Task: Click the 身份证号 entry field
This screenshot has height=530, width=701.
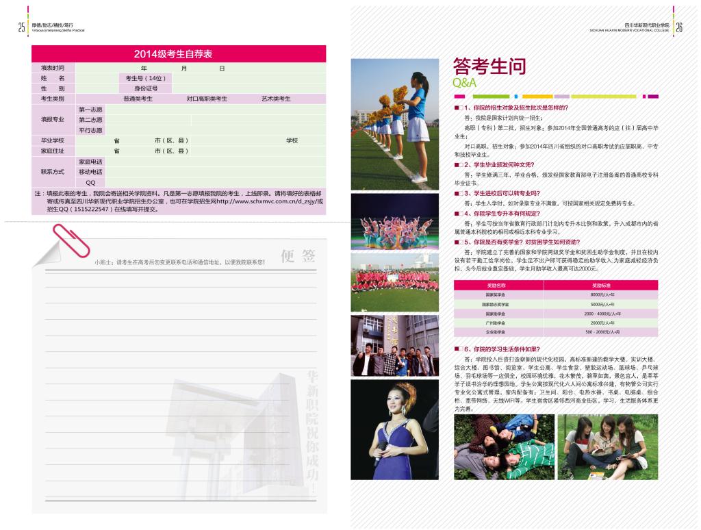Action: [249, 88]
